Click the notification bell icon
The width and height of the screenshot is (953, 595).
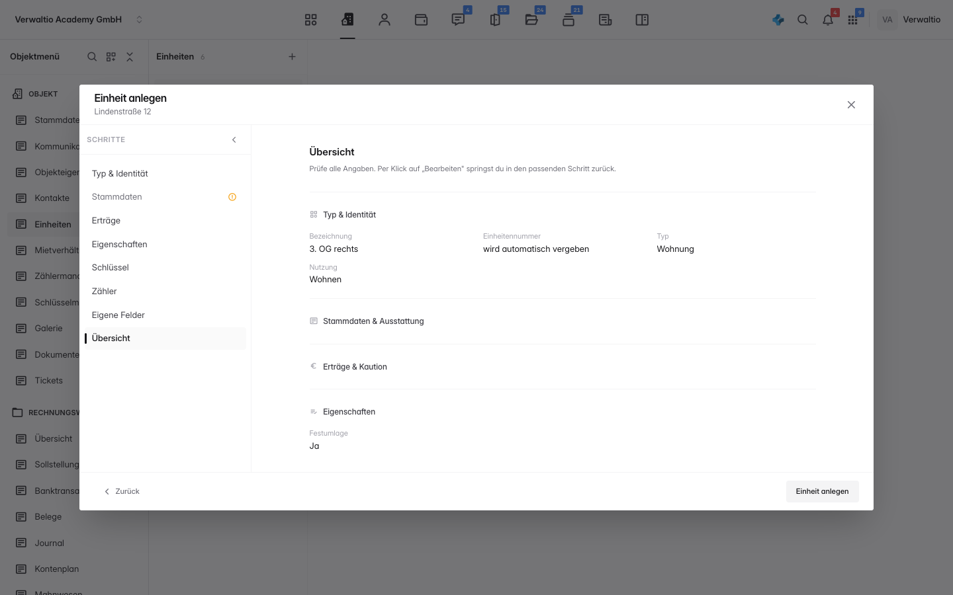828,20
